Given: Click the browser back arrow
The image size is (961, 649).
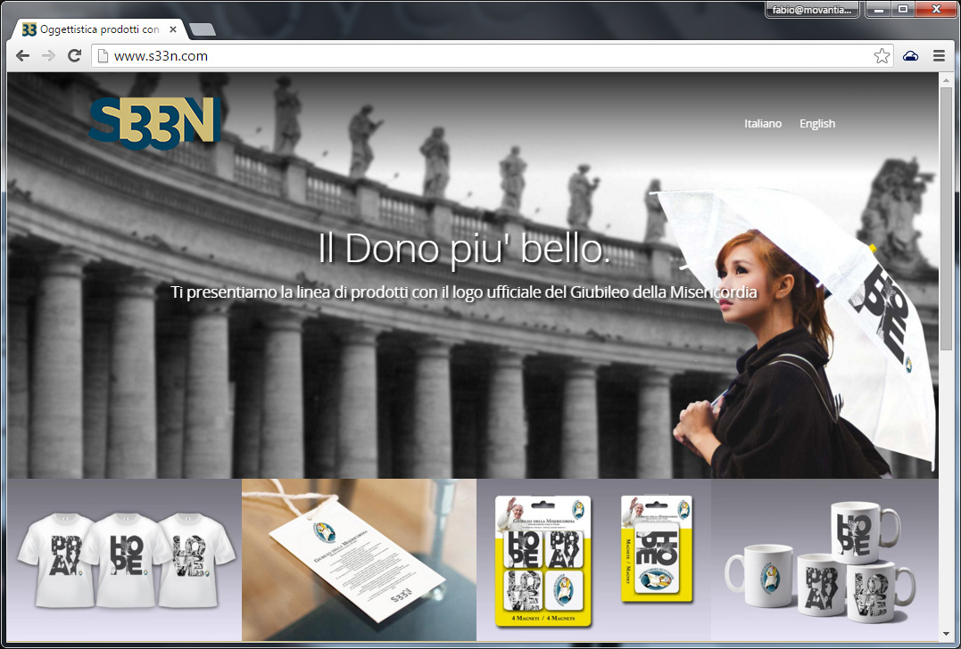Looking at the screenshot, I should tap(23, 56).
